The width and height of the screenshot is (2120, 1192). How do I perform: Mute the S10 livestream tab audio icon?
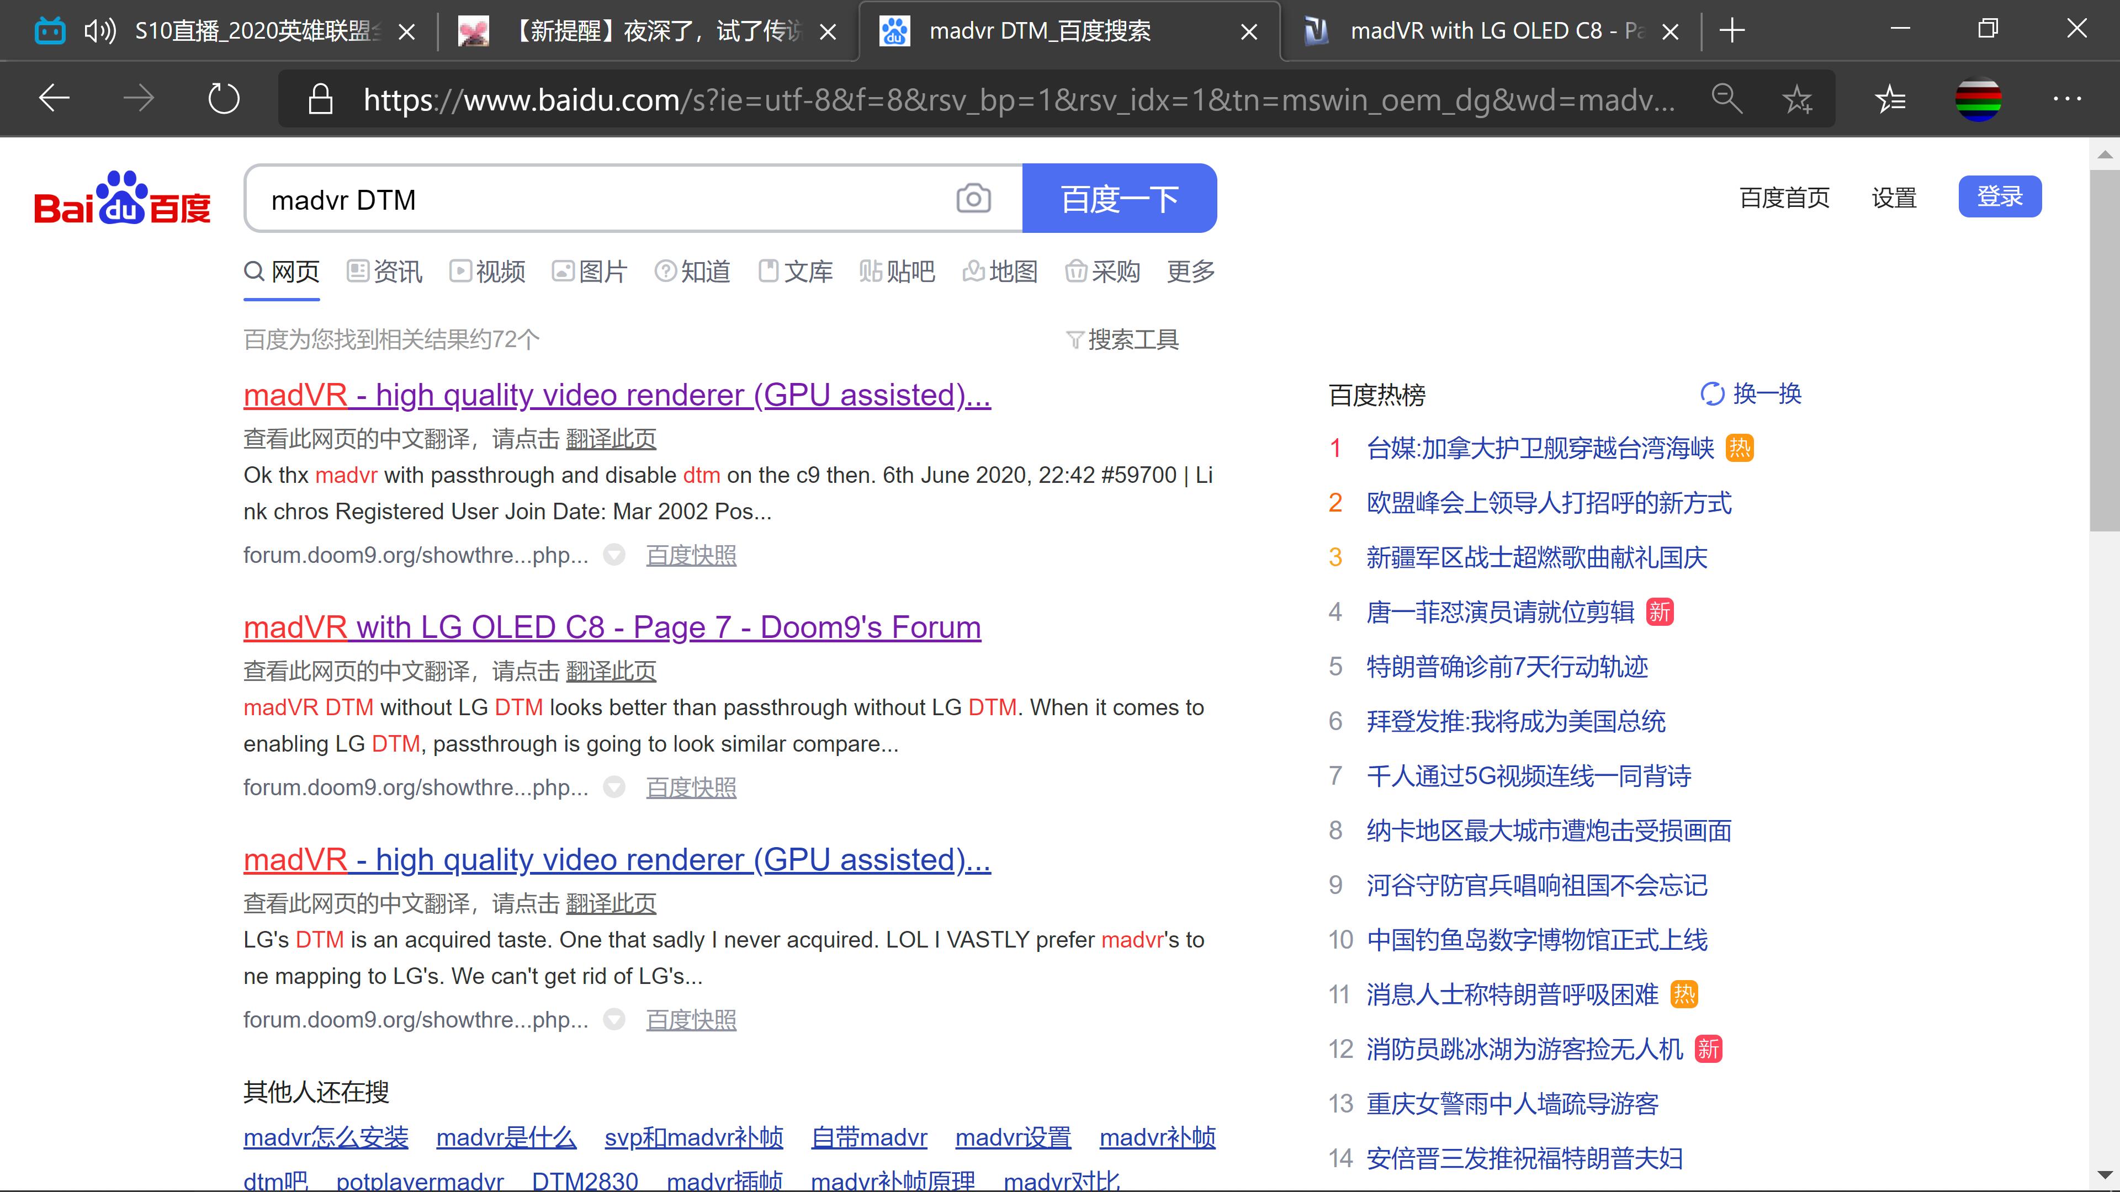click(100, 31)
